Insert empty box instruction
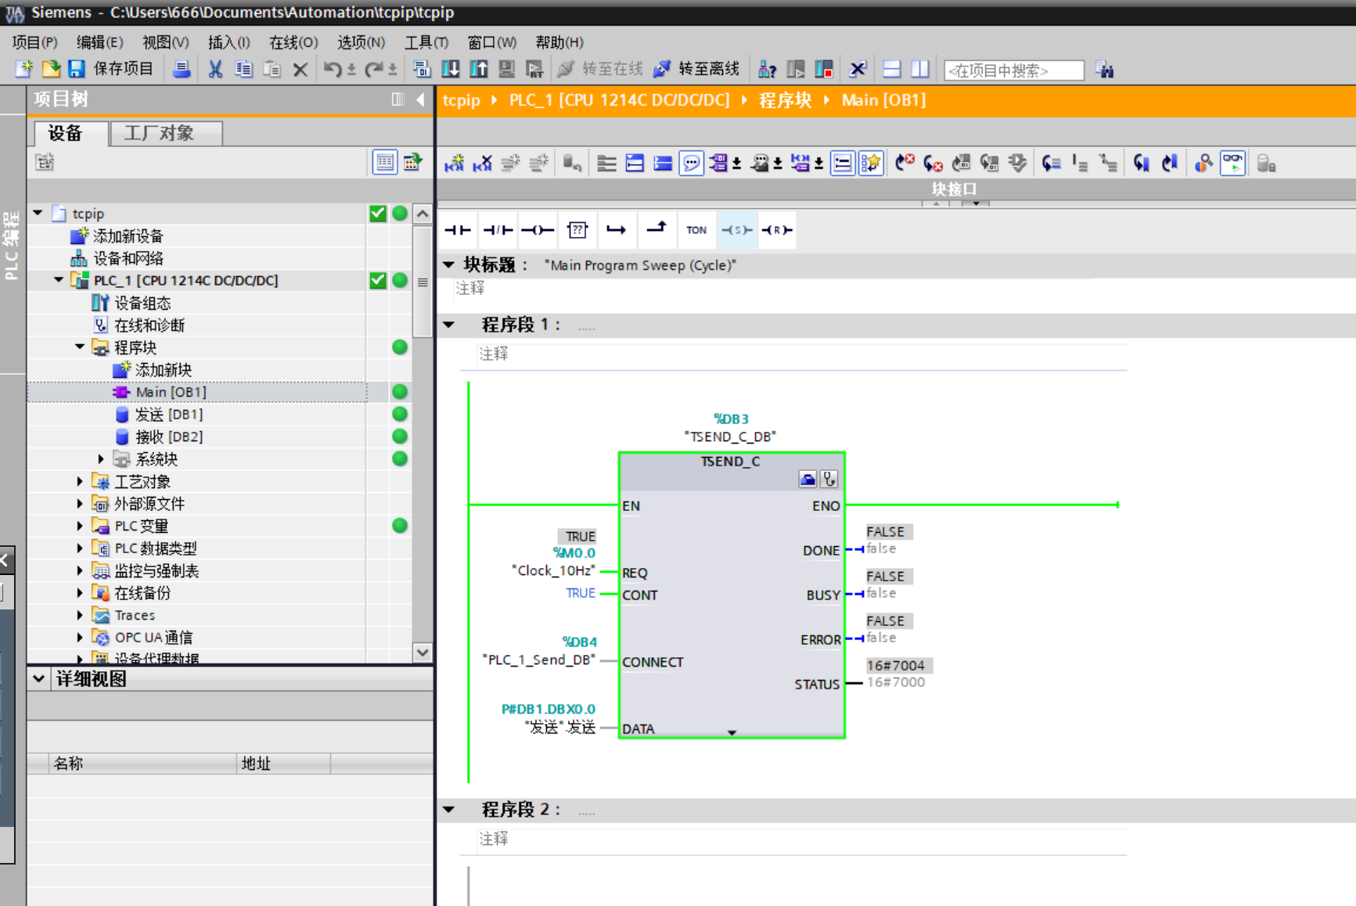This screenshot has height=906, width=1356. [577, 230]
